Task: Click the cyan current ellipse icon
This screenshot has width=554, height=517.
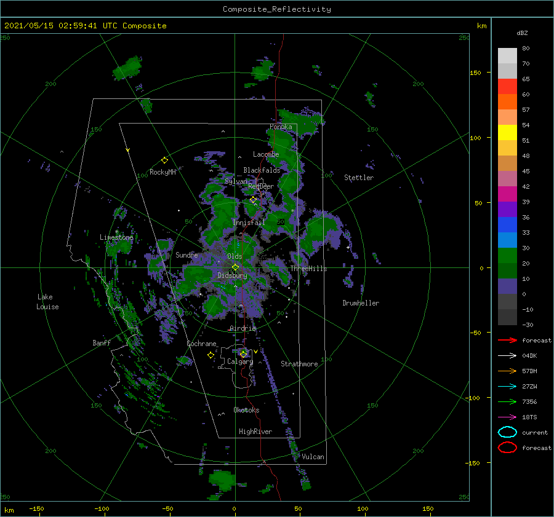Action: click(507, 432)
